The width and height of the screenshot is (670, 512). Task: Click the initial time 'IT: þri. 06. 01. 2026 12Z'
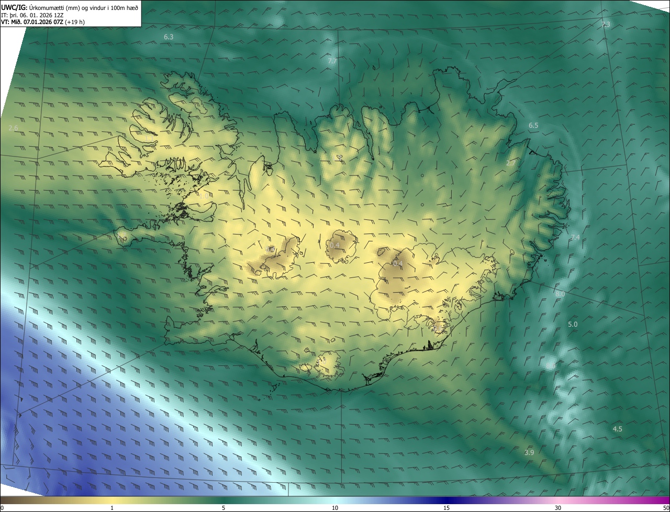(32, 15)
